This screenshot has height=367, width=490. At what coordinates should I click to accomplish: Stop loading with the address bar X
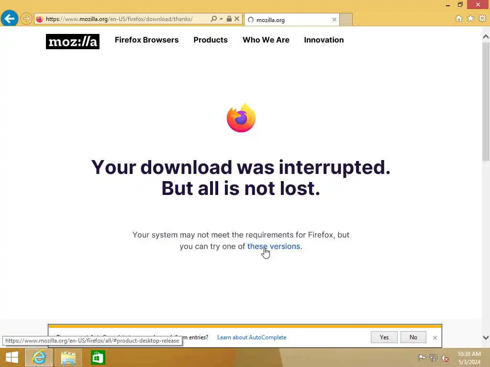click(237, 19)
